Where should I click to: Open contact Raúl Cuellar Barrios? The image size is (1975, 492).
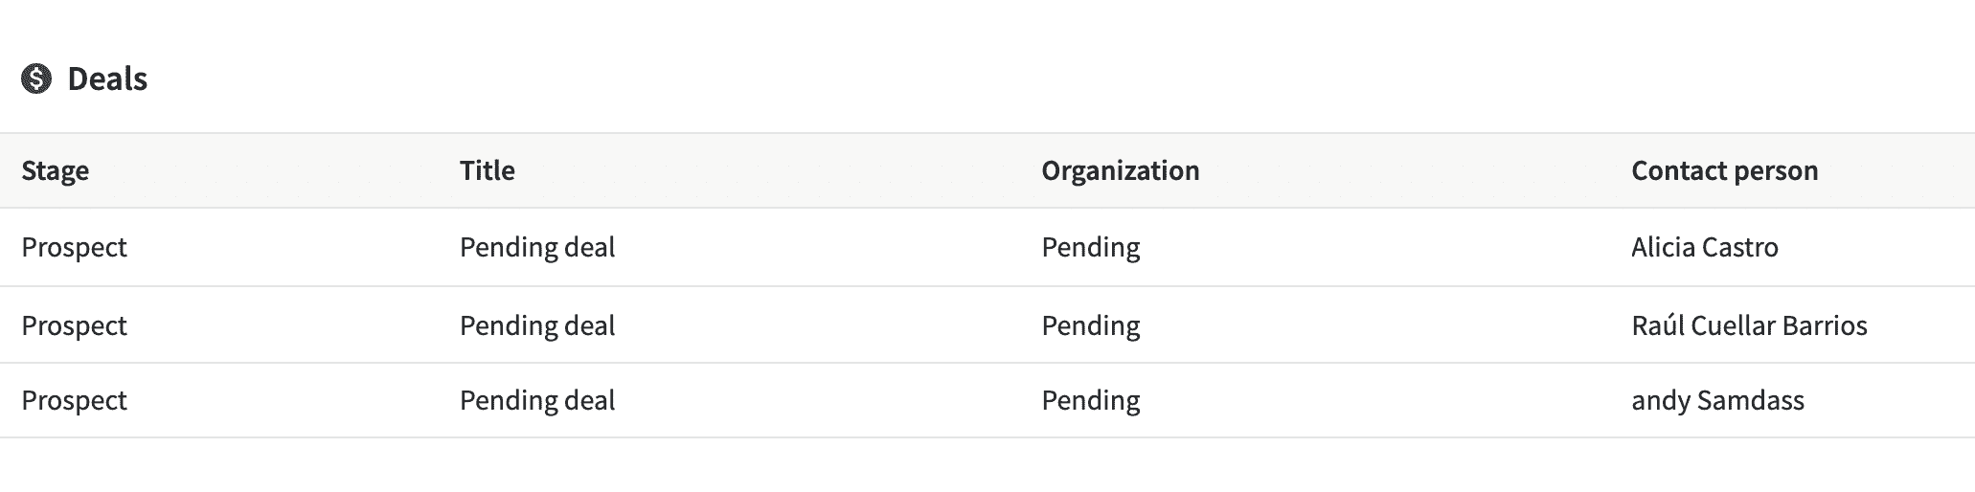point(1750,325)
